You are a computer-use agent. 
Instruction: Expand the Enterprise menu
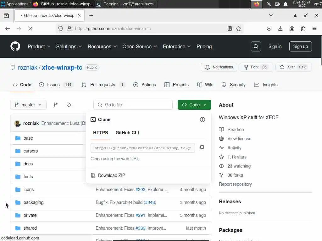tap(177, 46)
